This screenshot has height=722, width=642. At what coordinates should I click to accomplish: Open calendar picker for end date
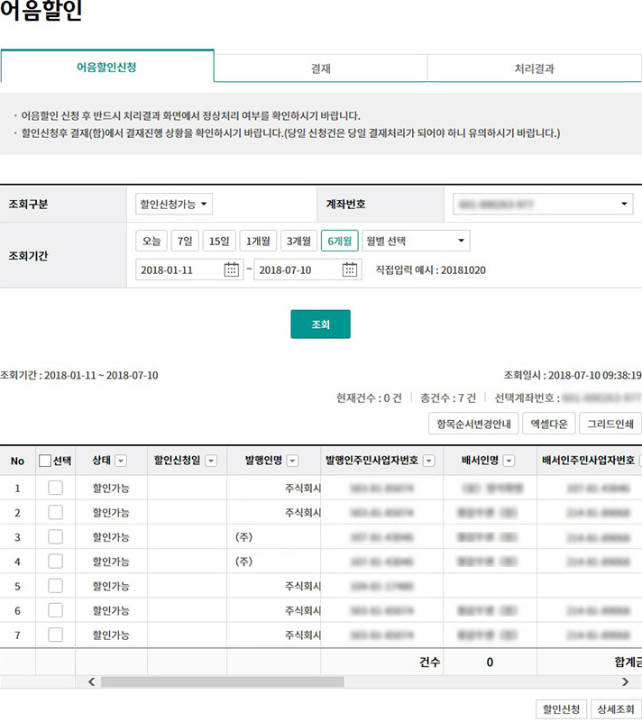[x=351, y=270]
